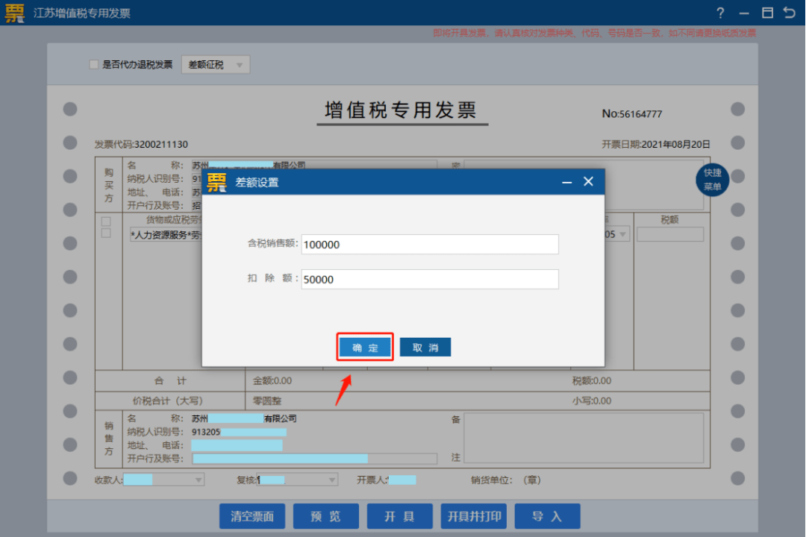Click the invoice number No:56164777
The image size is (806, 537).
click(x=632, y=114)
